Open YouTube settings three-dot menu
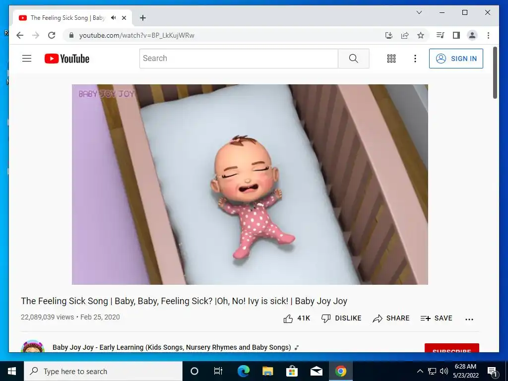 pyautogui.click(x=415, y=59)
